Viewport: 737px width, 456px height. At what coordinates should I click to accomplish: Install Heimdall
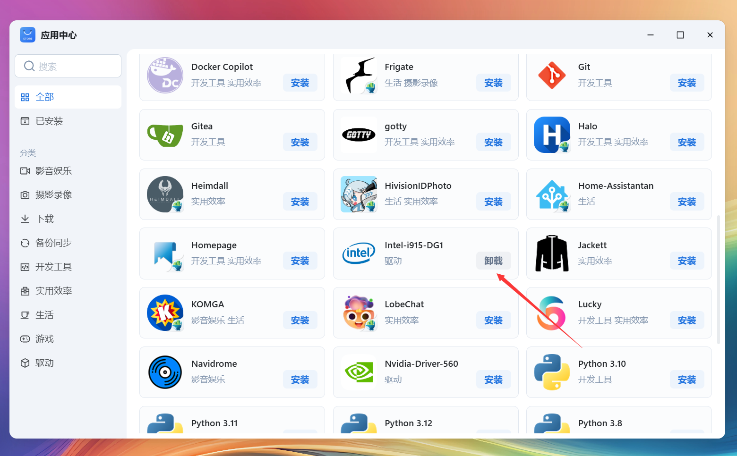[300, 202]
